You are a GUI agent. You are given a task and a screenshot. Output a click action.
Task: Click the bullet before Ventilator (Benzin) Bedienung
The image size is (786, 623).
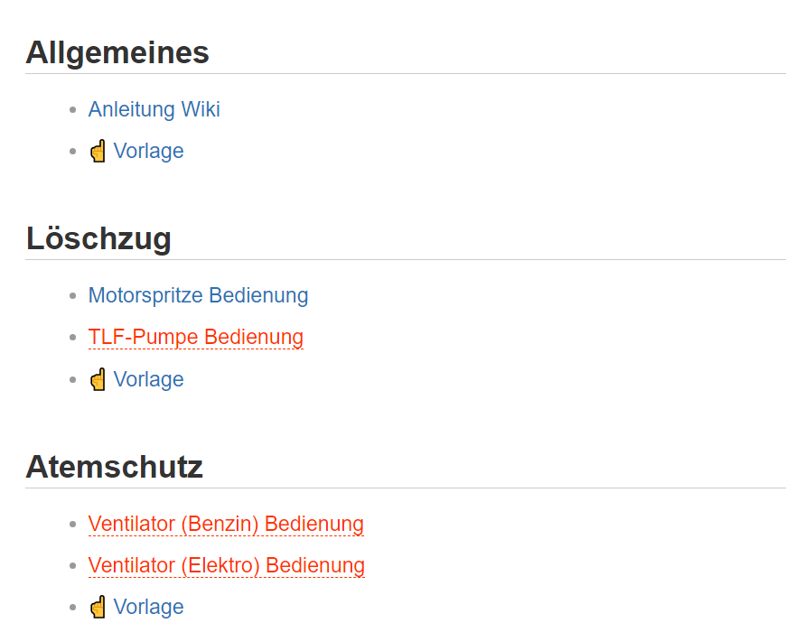tap(73, 525)
